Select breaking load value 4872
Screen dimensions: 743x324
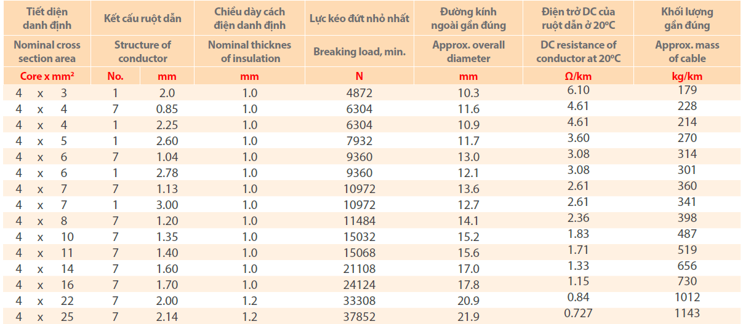(359, 93)
